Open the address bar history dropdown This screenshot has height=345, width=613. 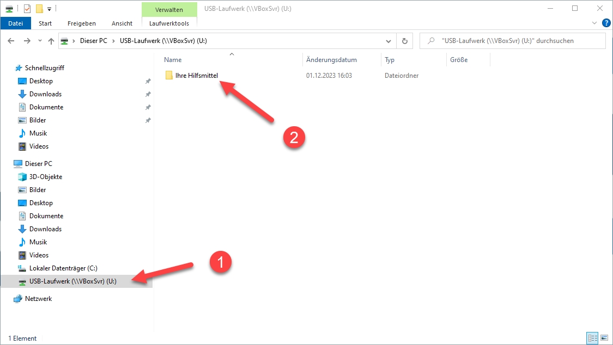tap(388, 41)
